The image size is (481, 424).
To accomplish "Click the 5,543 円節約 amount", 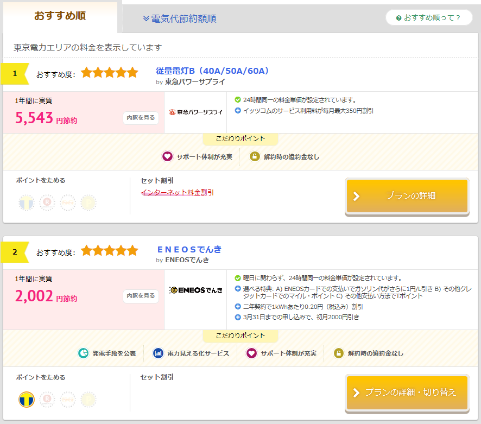I will point(46,118).
